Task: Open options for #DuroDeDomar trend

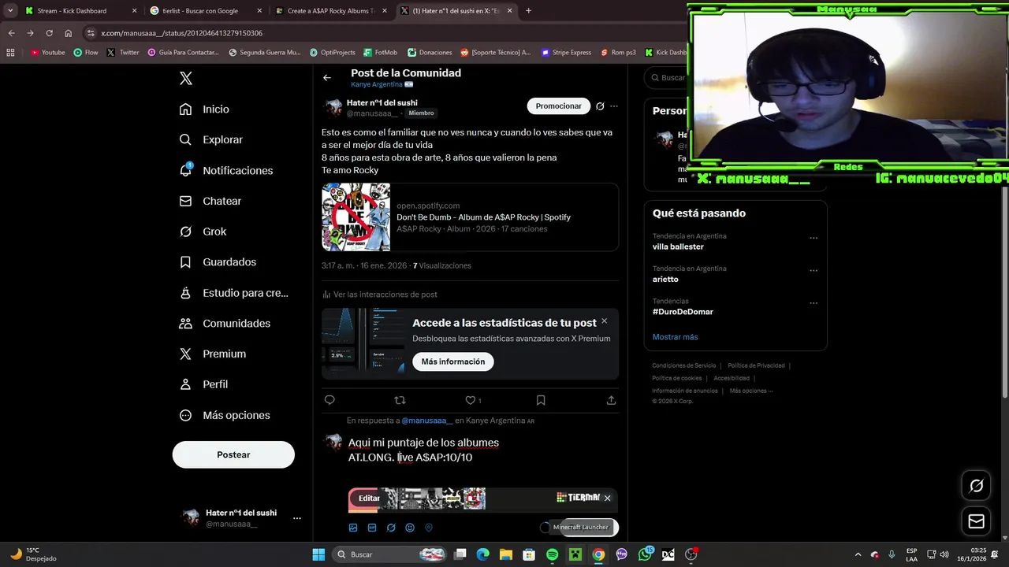Action: click(x=814, y=303)
